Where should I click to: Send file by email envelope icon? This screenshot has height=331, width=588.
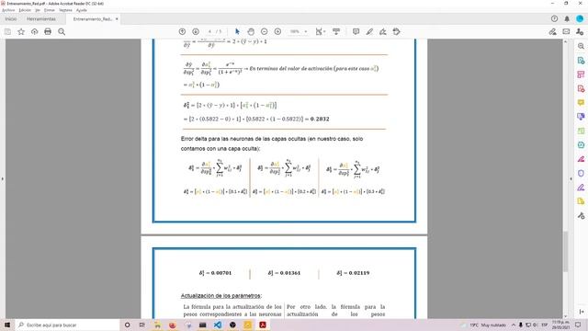click(x=566, y=31)
